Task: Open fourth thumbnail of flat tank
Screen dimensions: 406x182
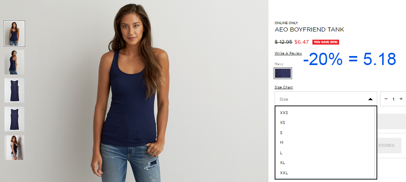Action: (x=14, y=119)
